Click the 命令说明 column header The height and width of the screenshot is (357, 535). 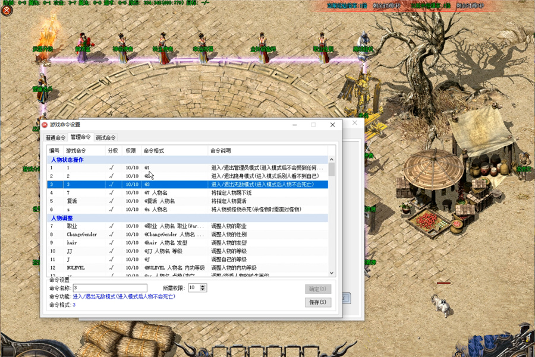click(x=268, y=150)
